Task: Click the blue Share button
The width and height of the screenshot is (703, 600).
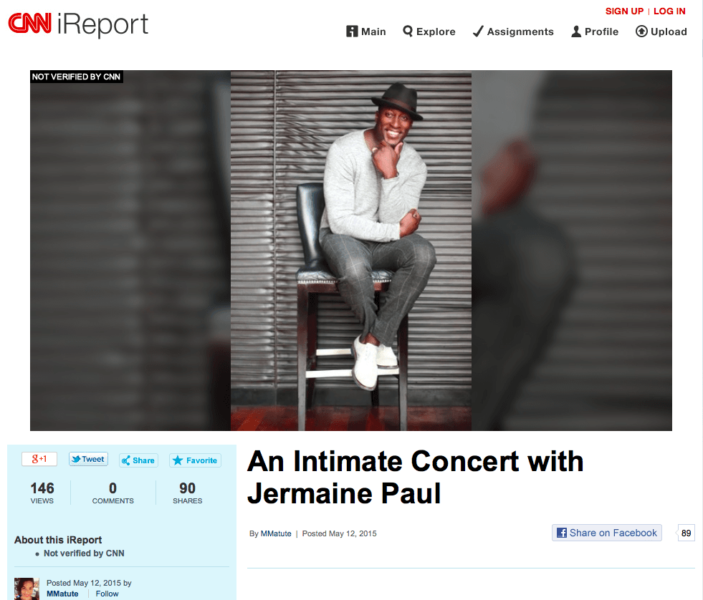Action: 138,460
